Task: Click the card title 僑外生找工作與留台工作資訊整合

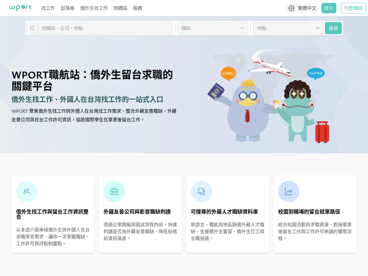Action: 52,214
